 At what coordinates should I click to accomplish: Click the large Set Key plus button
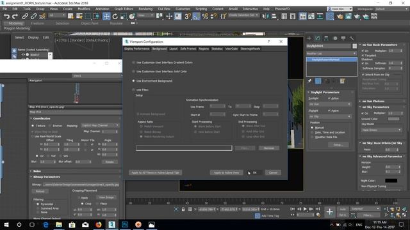click(329, 211)
